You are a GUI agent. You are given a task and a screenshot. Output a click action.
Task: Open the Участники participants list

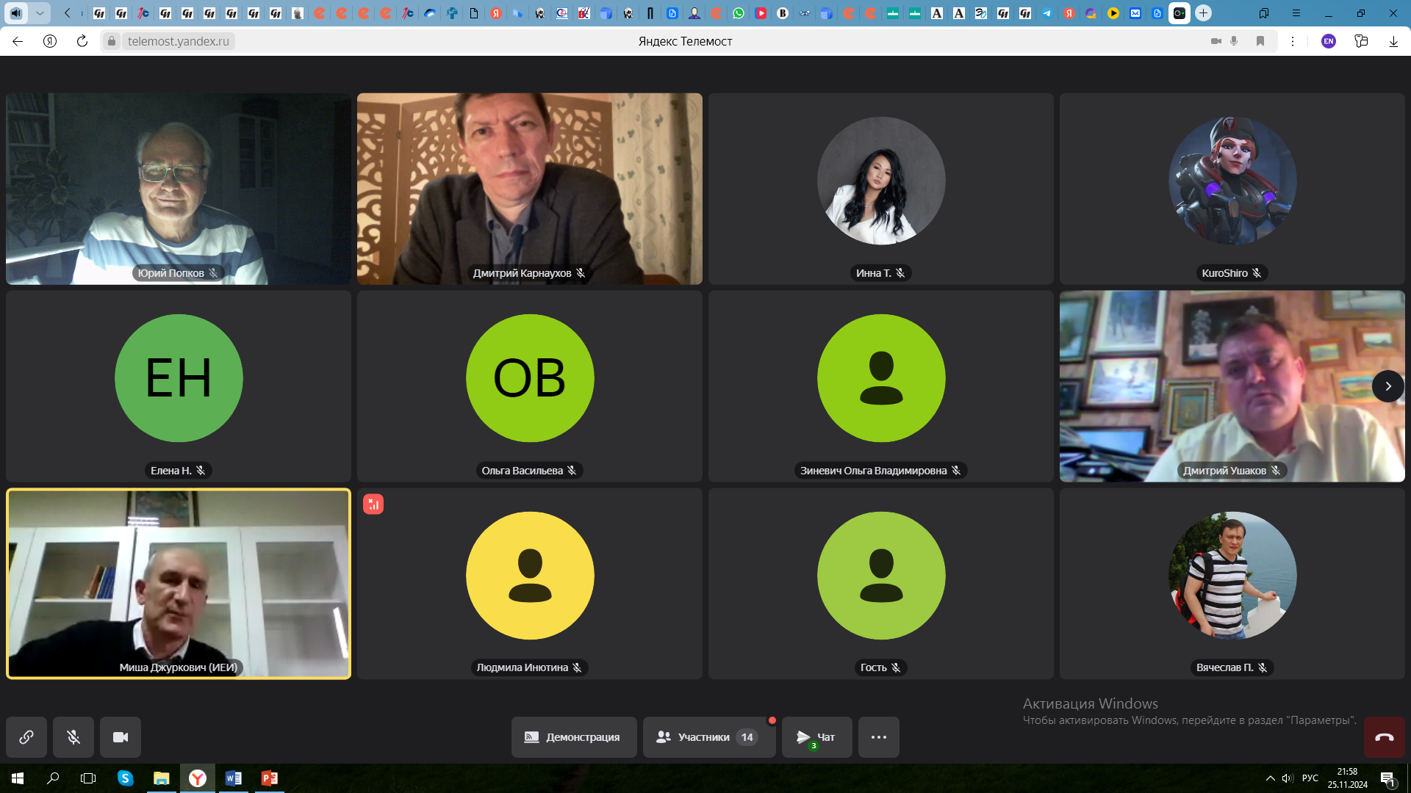pyautogui.click(x=708, y=736)
